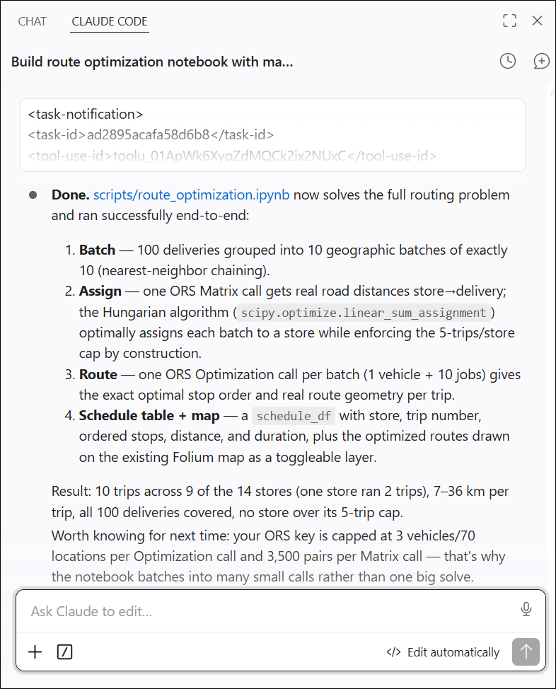
Task: Switch to the CHAT tab
Action: 32,21
